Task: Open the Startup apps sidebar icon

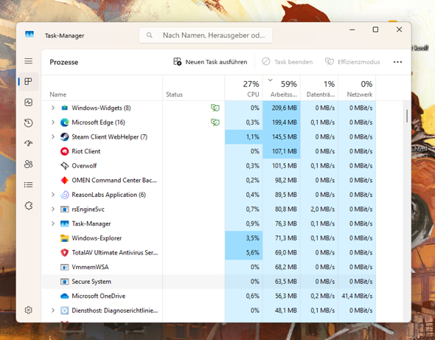Action: 28,143
